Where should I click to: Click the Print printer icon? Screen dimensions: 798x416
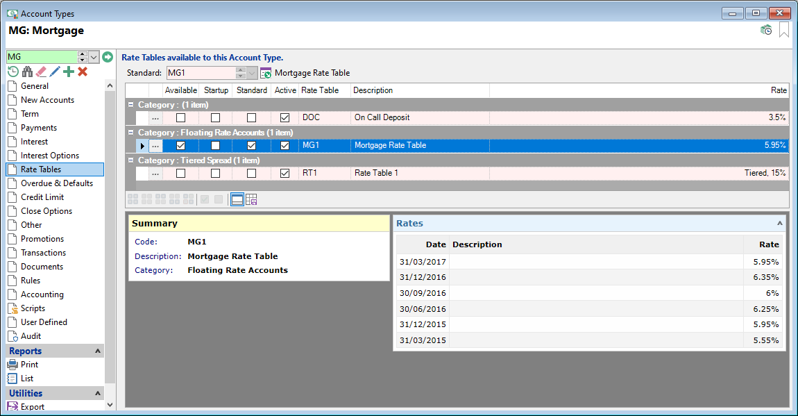(x=12, y=365)
